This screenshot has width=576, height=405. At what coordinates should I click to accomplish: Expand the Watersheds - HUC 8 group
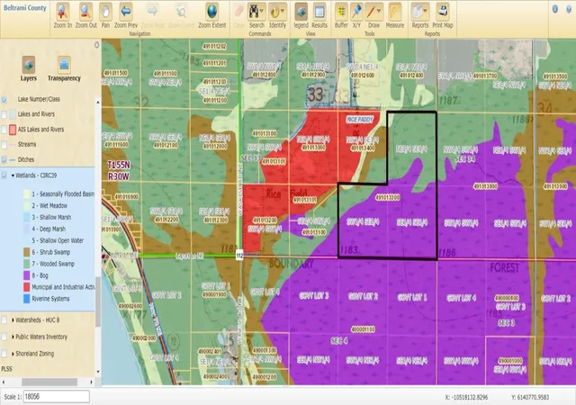point(13,320)
